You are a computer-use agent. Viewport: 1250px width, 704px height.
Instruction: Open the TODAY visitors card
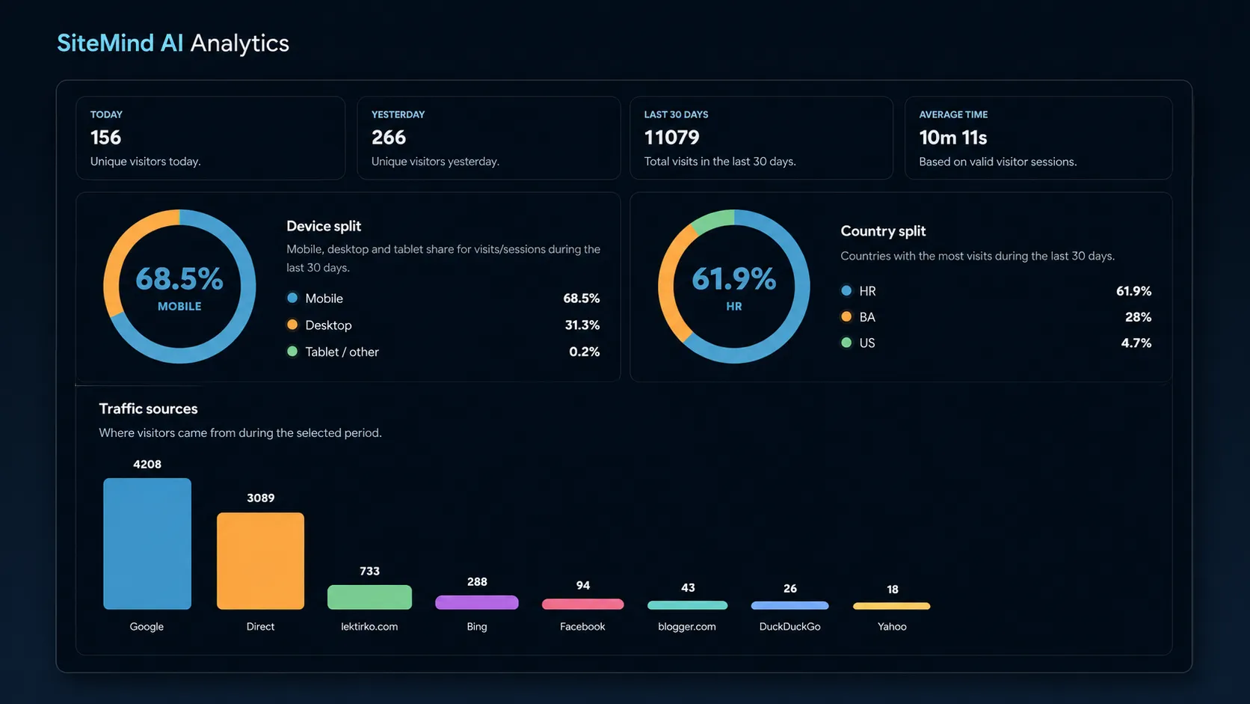click(210, 138)
